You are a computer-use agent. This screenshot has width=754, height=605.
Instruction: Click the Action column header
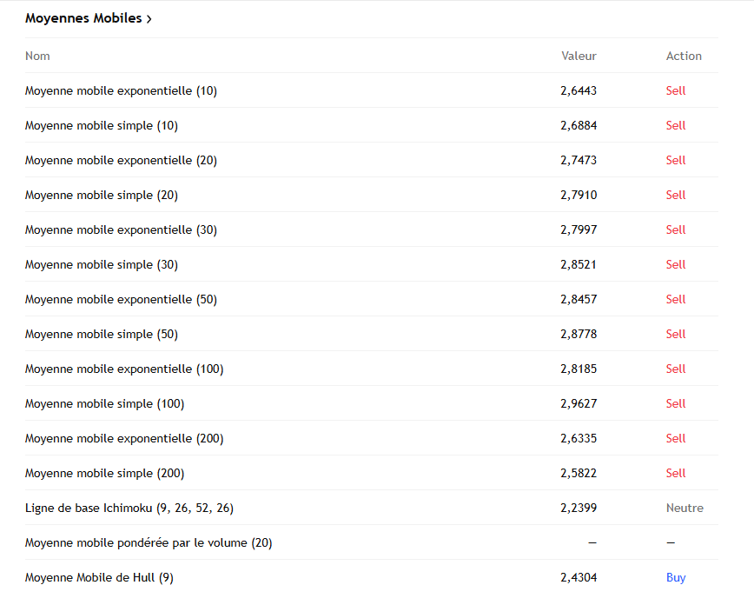click(x=684, y=56)
